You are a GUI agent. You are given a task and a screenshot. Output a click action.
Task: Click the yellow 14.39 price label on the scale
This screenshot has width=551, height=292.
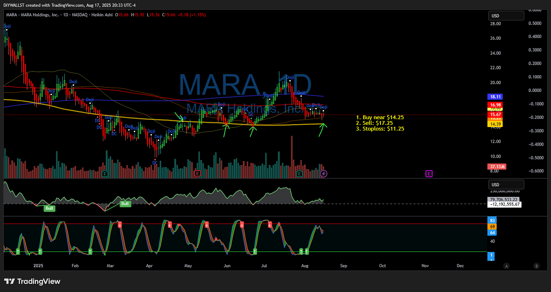pos(495,124)
